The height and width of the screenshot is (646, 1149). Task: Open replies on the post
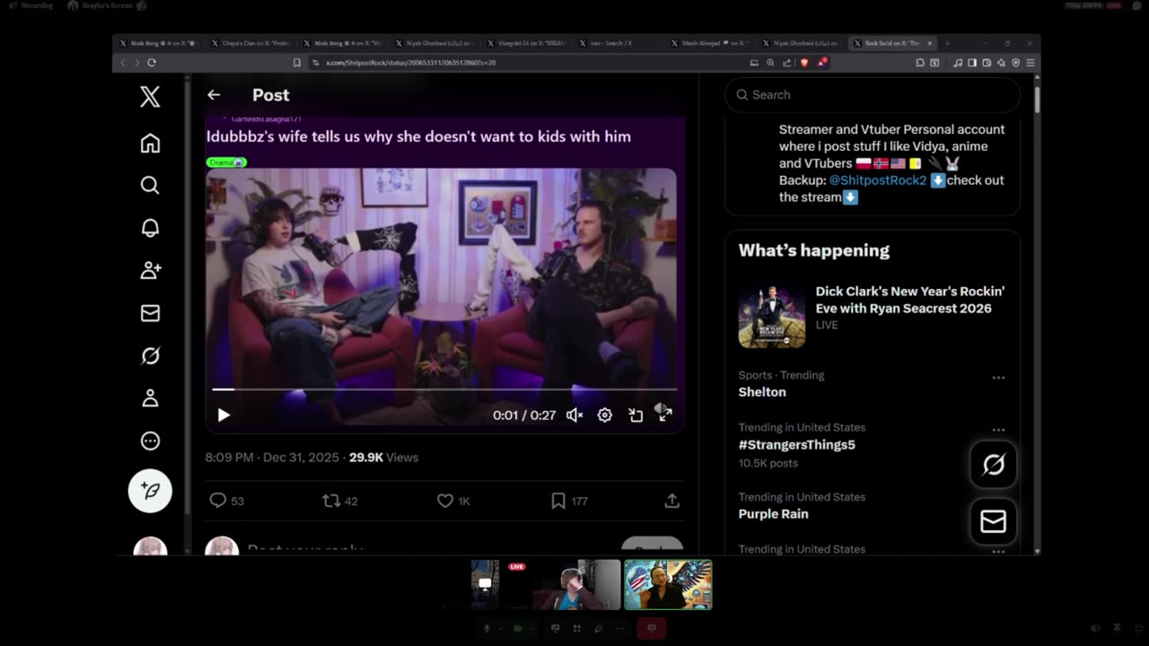[x=226, y=501]
